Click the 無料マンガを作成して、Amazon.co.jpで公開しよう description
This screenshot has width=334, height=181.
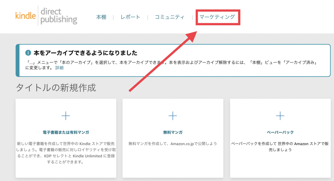173,144
